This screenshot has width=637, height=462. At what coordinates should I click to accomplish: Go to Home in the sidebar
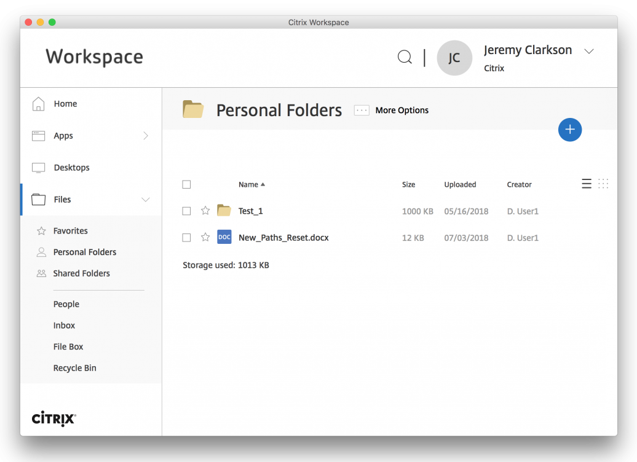pyautogui.click(x=65, y=104)
